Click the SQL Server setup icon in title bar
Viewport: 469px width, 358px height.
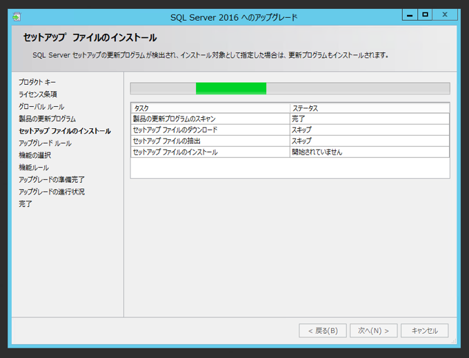(17, 17)
